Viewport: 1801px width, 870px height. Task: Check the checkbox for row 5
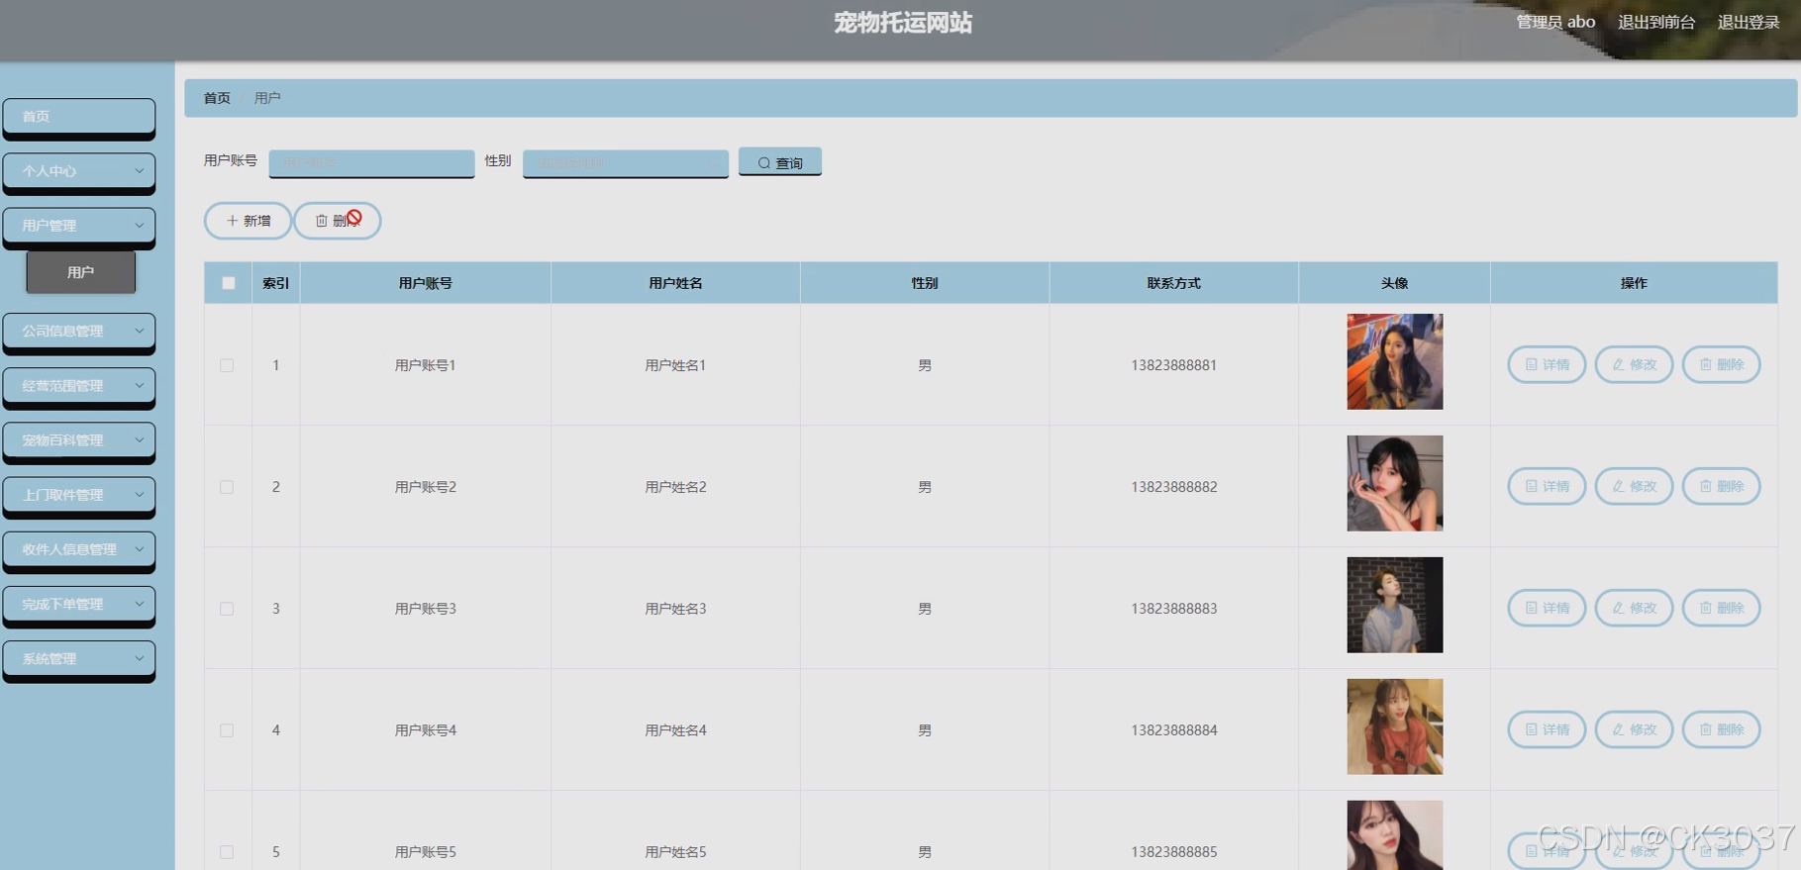227,852
